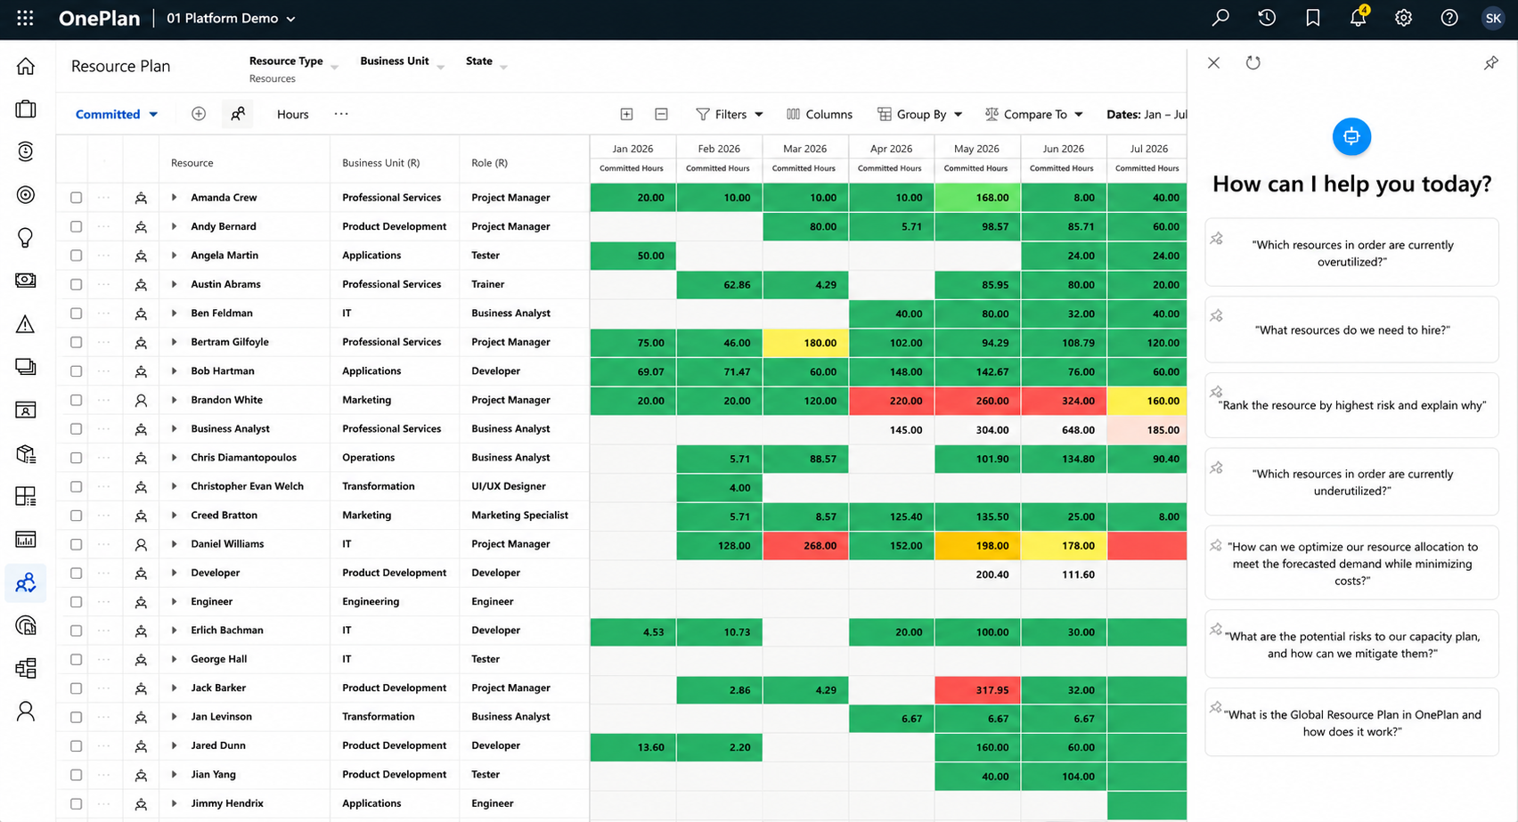Select the Brandon White row checkbox
This screenshot has height=822, width=1518.
tap(76, 400)
